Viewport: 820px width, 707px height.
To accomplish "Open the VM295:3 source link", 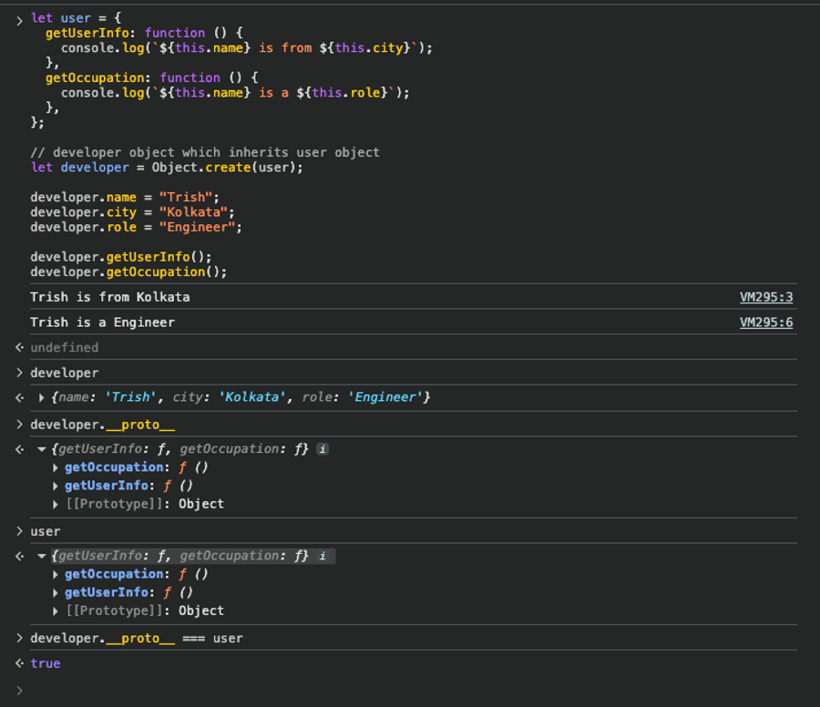I will click(x=765, y=297).
